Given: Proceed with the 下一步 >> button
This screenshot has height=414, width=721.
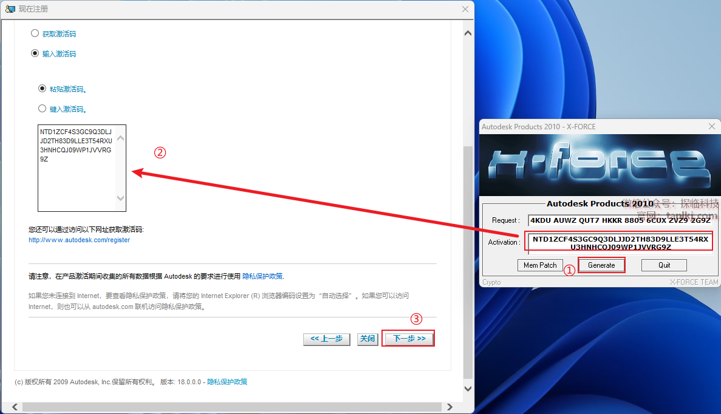Looking at the screenshot, I should [x=409, y=339].
